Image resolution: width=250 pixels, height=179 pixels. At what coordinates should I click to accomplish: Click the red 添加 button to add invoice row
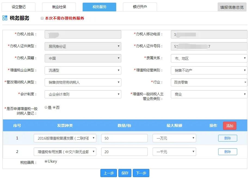click(x=230, y=125)
